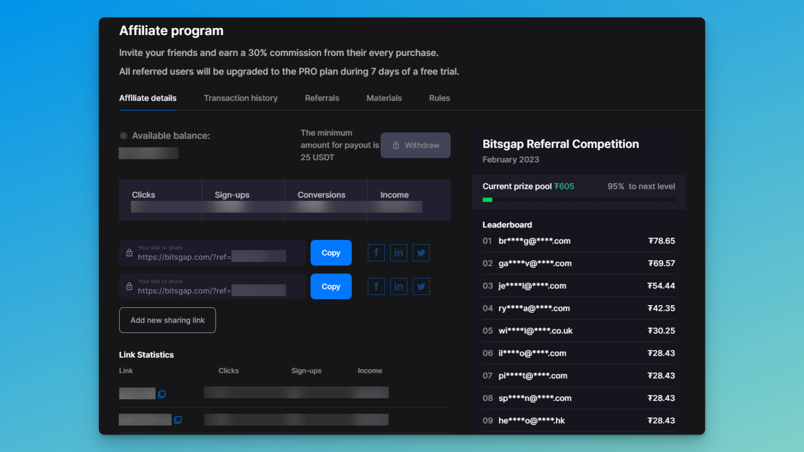
Task: Copy the second link in Link Statistics
Action: 178,420
